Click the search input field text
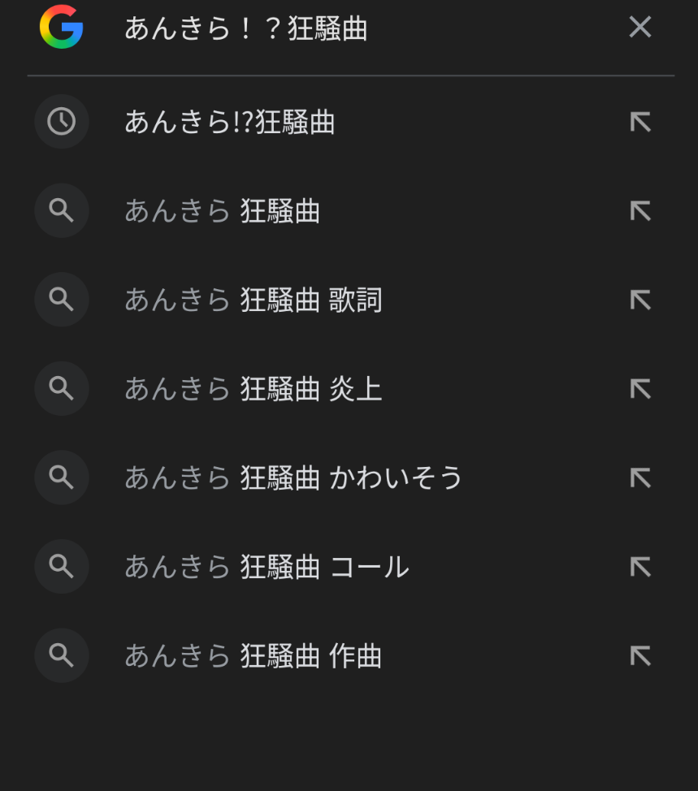This screenshot has width=698, height=791. [245, 28]
